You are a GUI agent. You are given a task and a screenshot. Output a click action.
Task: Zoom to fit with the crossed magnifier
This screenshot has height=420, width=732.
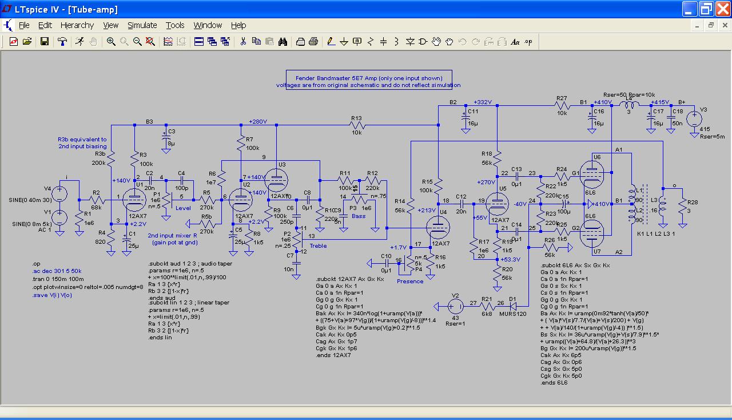click(150, 42)
